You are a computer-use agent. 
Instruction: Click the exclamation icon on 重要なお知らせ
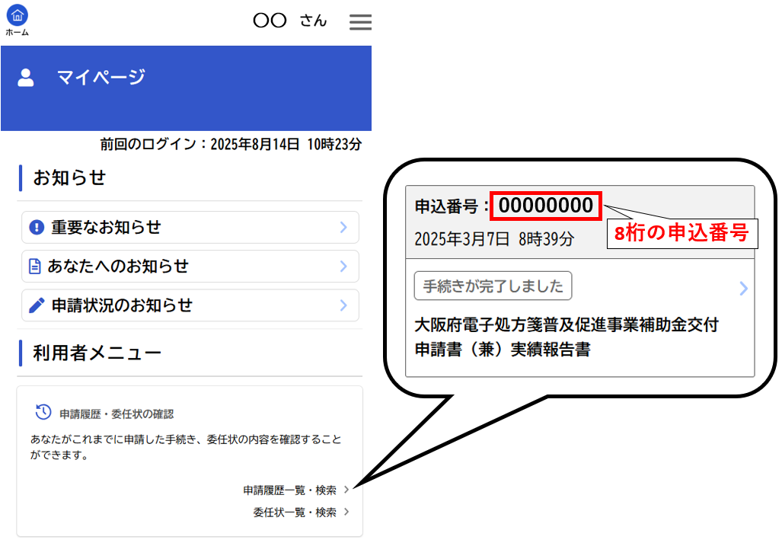pyautogui.click(x=38, y=227)
